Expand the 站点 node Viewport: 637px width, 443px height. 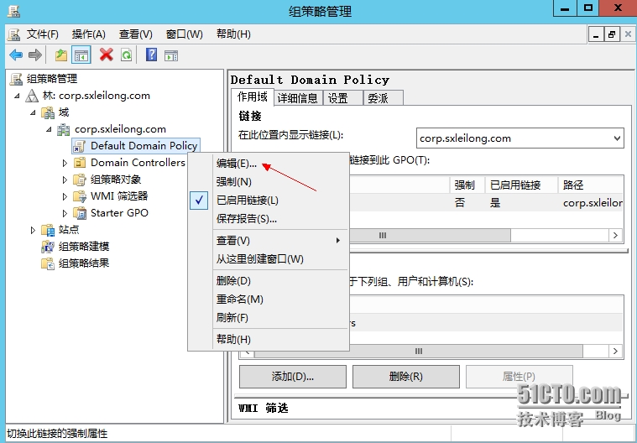[x=33, y=230]
